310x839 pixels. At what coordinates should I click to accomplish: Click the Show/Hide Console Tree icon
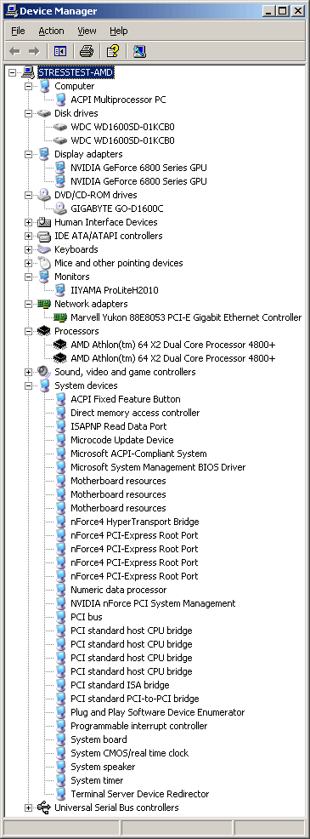coord(59,51)
